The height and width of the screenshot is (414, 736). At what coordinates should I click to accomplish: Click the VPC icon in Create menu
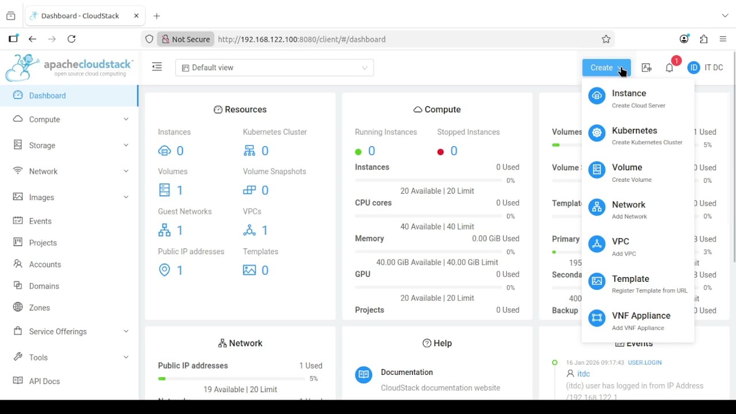[597, 244]
